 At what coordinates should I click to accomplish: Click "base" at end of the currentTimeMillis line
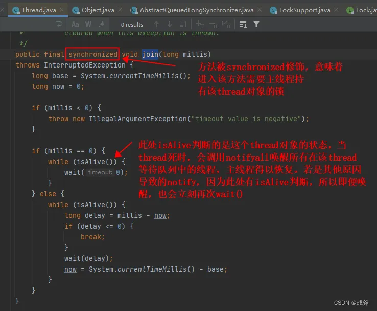(x=216, y=269)
